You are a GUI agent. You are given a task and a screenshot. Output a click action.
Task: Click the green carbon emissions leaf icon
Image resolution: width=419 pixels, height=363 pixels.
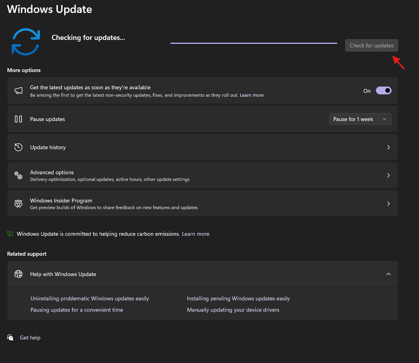pyautogui.click(x=10, y=233)
